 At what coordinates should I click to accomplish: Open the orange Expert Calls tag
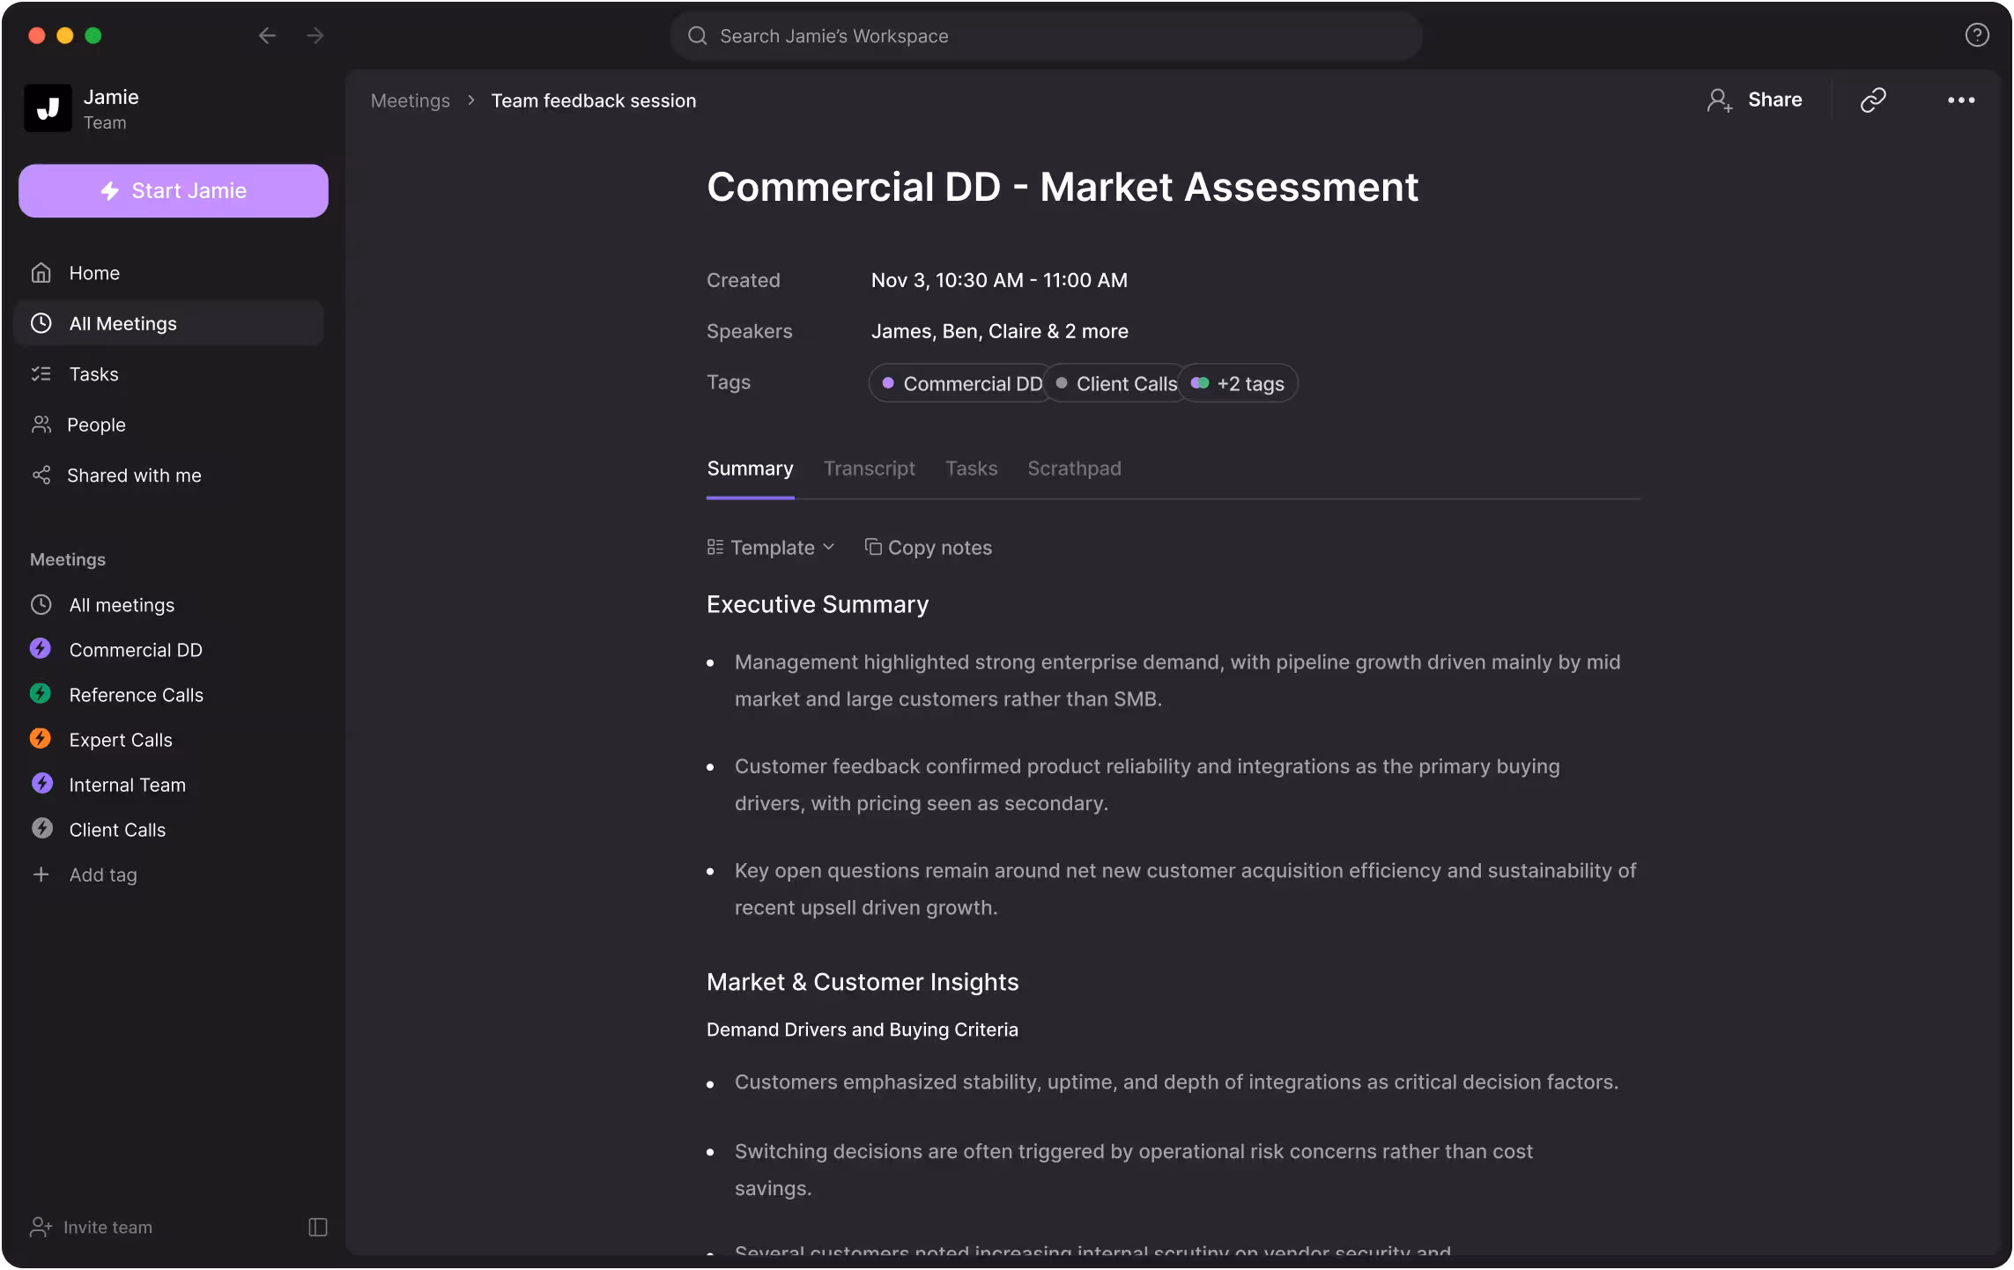pos(120,740)
